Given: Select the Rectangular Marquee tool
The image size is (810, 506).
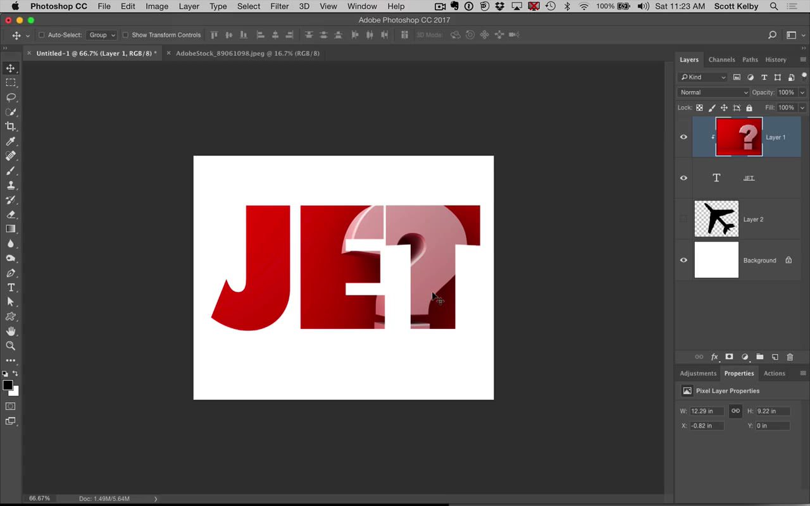Looking at the screenshot, I should (x=10, y=83).
